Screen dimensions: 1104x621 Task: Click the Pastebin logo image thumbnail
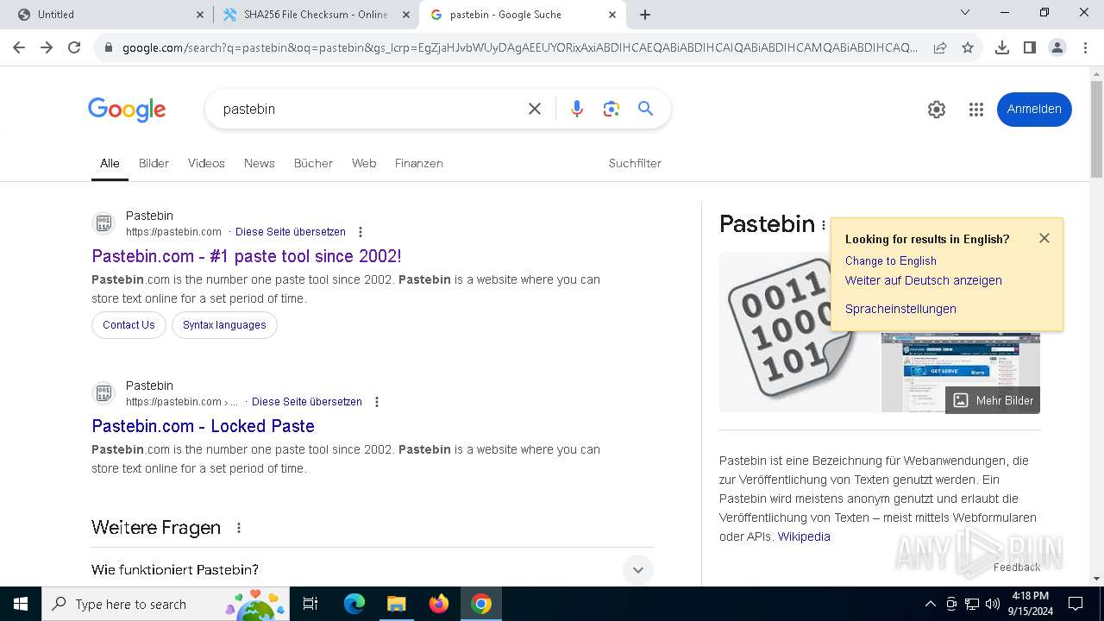(x=799, y=332)
